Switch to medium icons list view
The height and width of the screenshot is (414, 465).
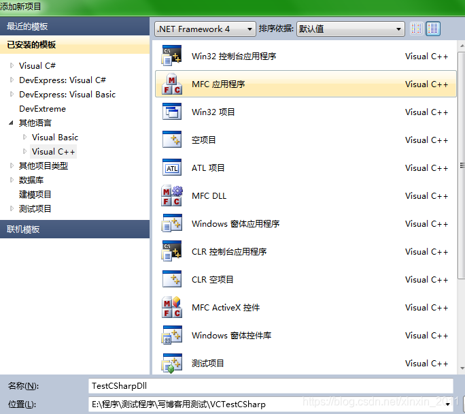(433, 29)
